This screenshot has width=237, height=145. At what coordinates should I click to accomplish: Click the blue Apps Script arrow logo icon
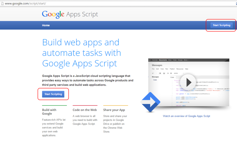(150, 102)
